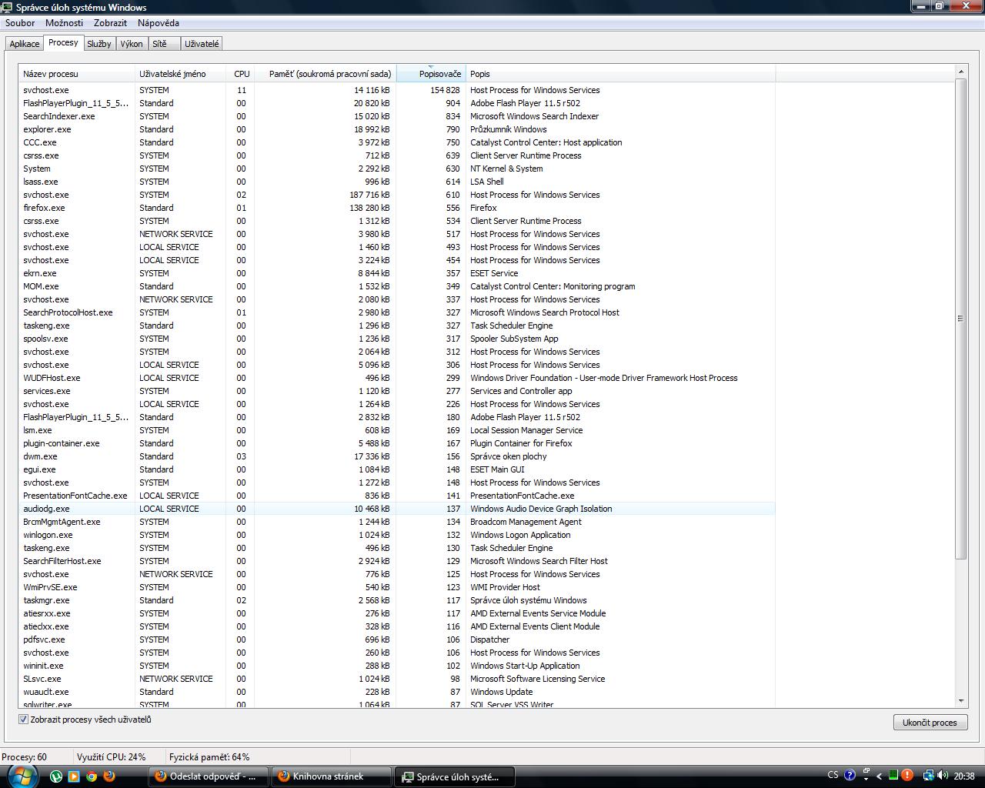
Task: Click the process list scroll-down arrow
Action: coord(960,701)
